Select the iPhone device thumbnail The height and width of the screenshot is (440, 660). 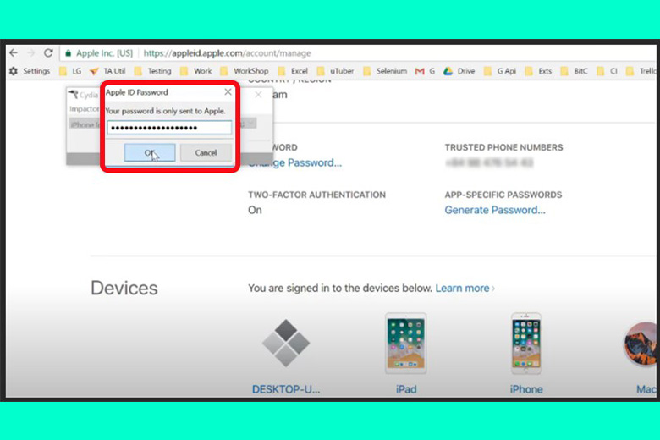pyautogui.click(x=525, y=344)
